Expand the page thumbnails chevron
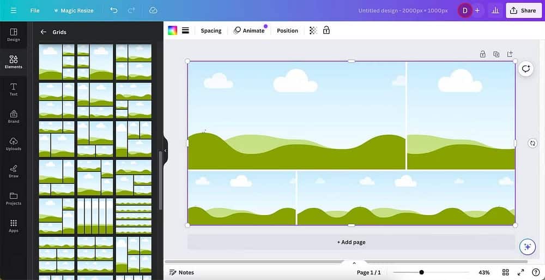The height and width of the screenshot is (280, 545). click(354, 263)
